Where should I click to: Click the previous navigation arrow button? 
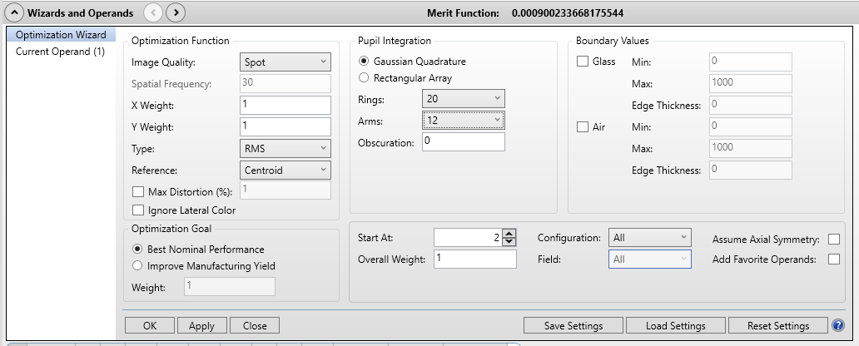click(152, 12)
